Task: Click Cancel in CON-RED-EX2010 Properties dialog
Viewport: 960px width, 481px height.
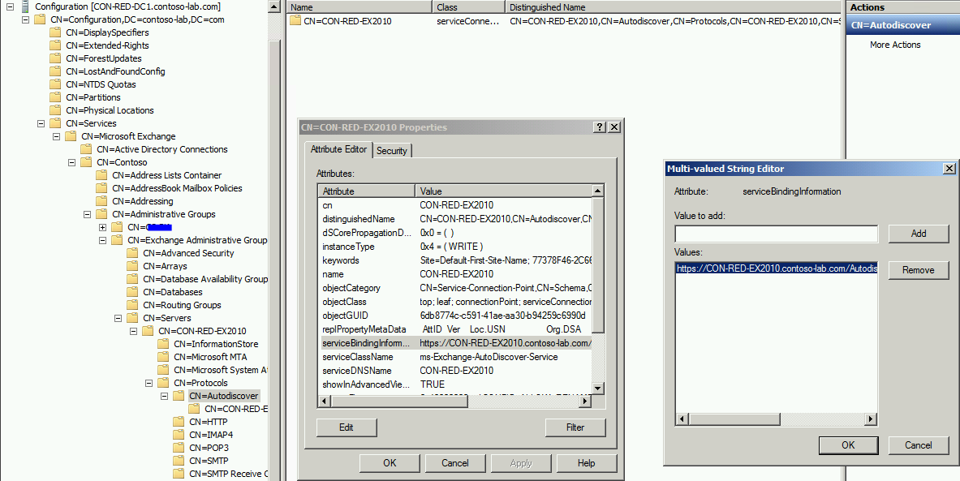Action: pyautogui.click(x=455, y=462)
